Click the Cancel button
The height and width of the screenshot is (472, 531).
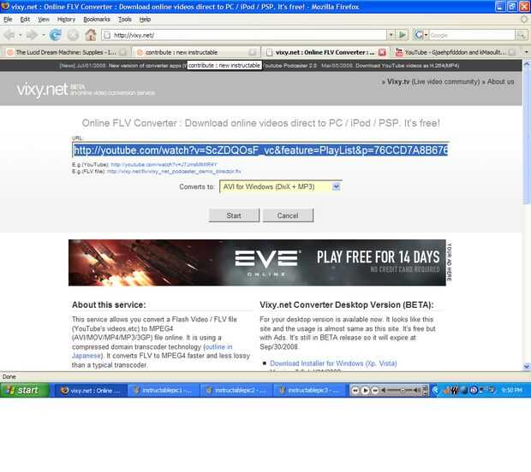[288, 215]
